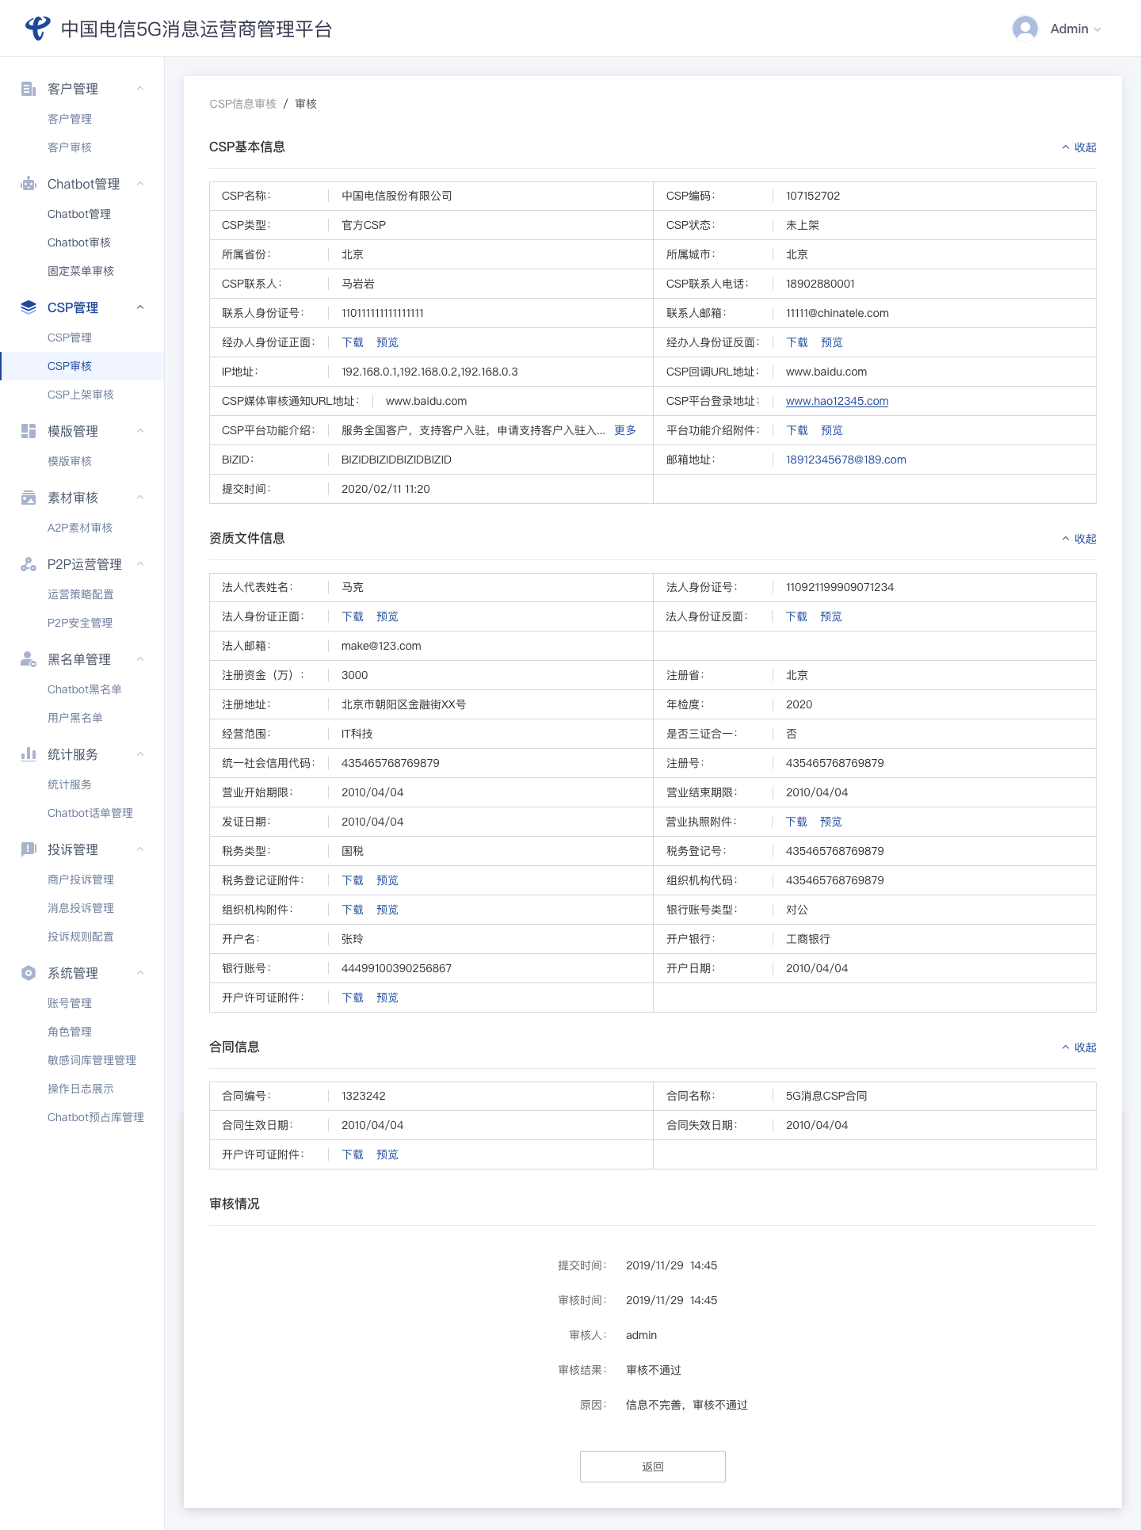
Task: Collapse CSP基本信息 section with 收起
Action: 1079,147
